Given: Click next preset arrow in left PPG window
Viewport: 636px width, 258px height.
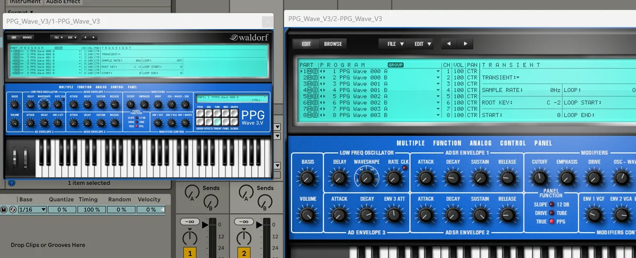Looking at the screenshot, I should pos(93,37).
